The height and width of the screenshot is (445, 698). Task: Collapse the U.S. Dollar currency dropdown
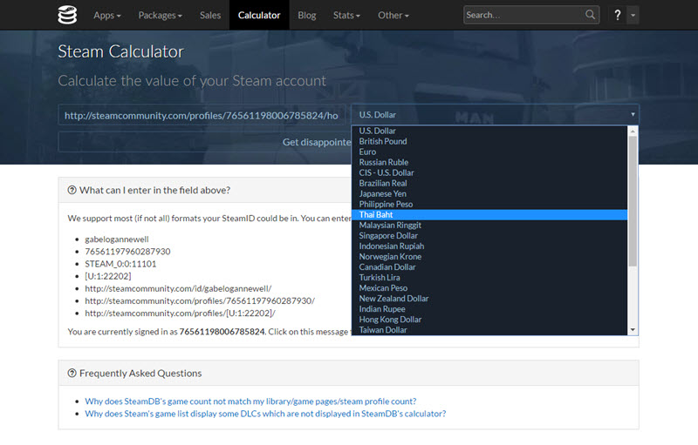coord(495,115)
